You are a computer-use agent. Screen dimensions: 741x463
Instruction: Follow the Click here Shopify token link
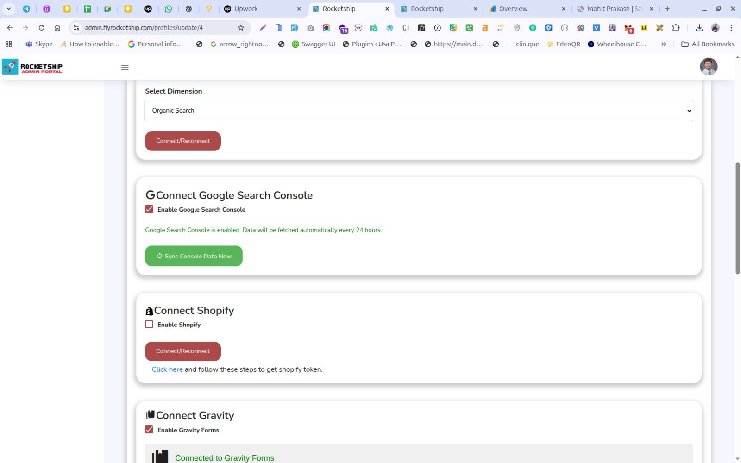point(167,369)
